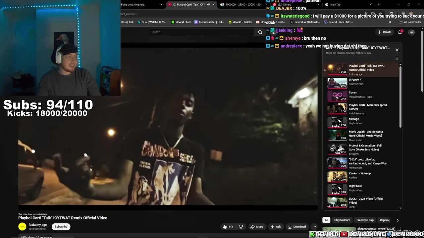Open options for plaqueboymax myself video
Screen dimensions: 424x238
coord(400,229)
